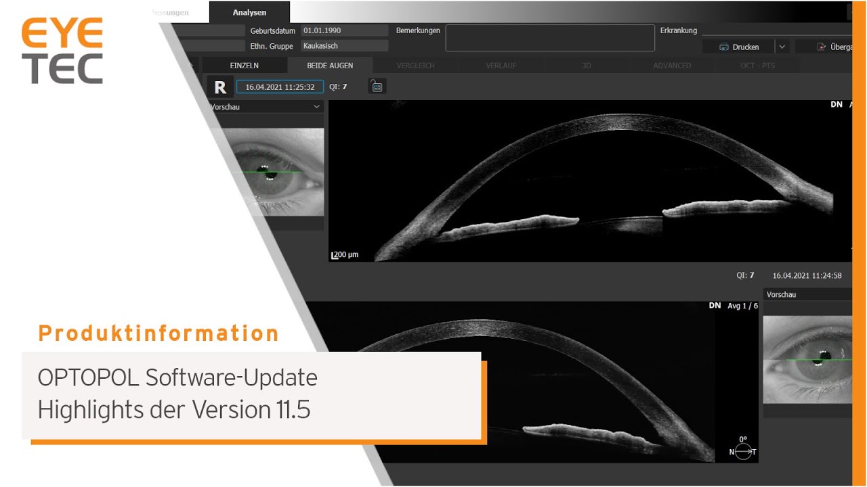Open the ADVANCED tab
Viewport: 867px width, 487px height.
pos(672,66)
